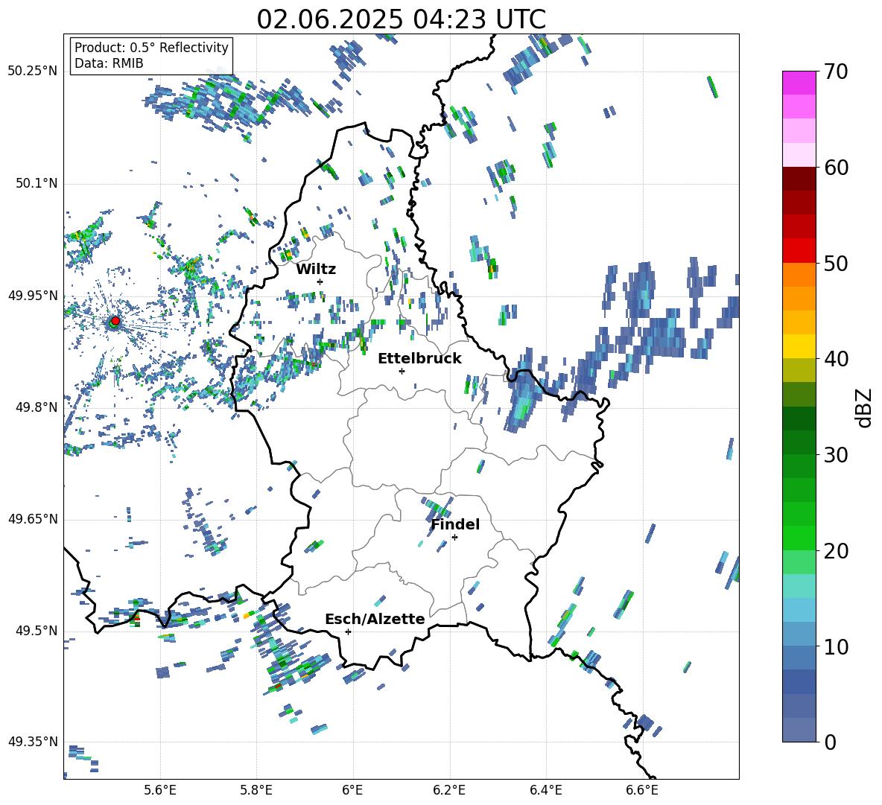Click the 5.6°E longitude label

(x=160, y=790)
